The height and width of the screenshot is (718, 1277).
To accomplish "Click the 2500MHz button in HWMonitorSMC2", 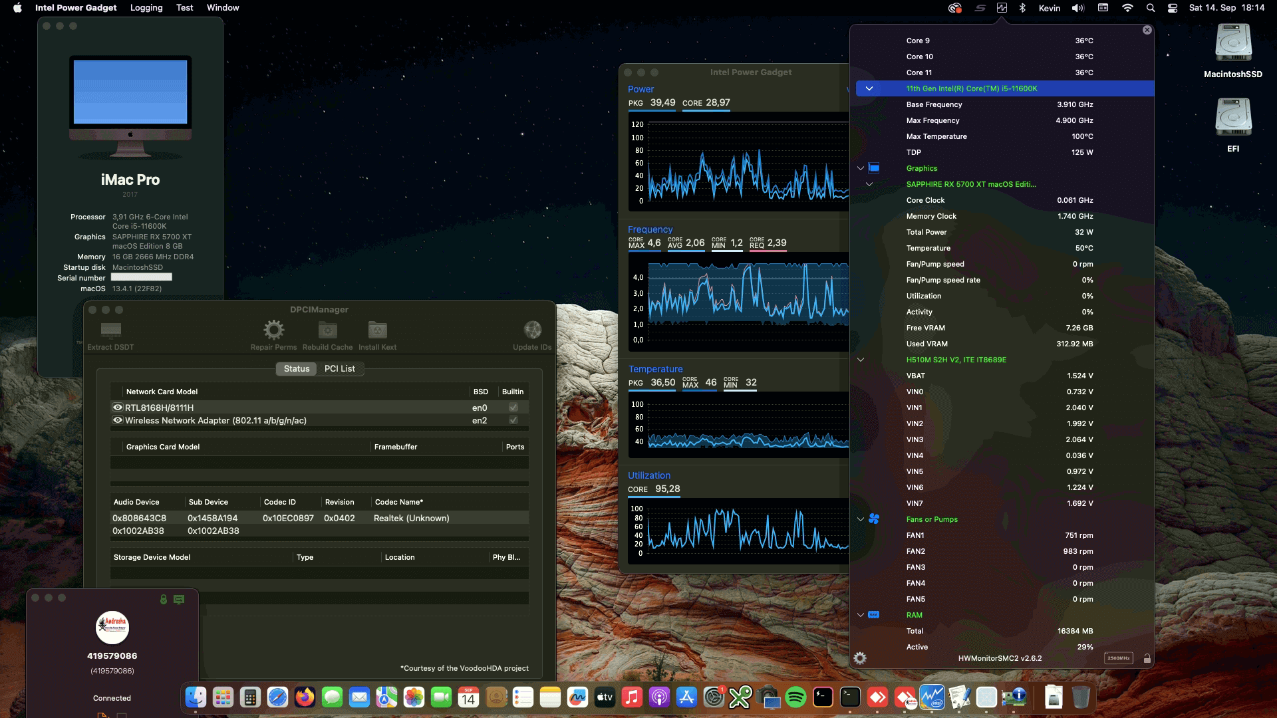I will pos(1119,658).
